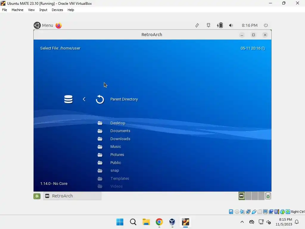
Task: Minimize the RetroArch window
Action: (x=242, y=35)
